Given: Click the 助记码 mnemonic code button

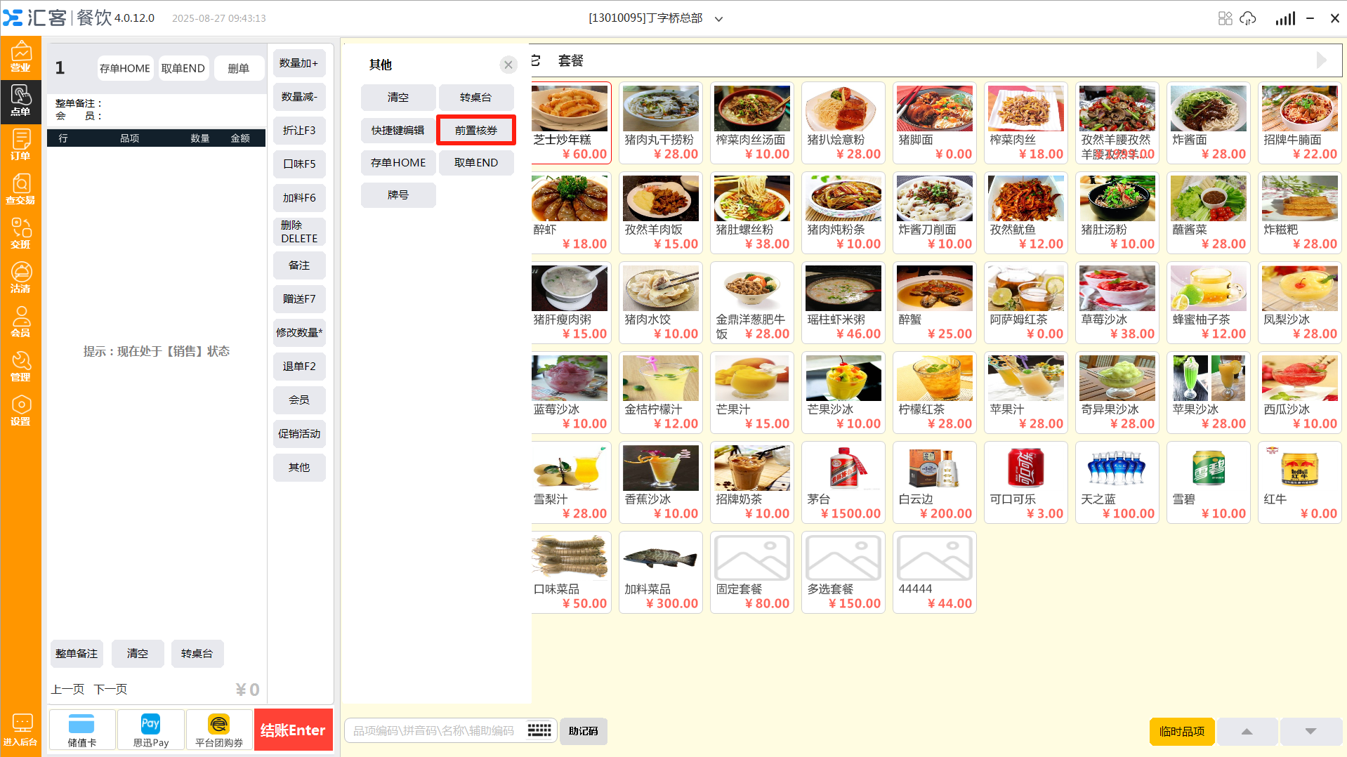Looking at the screenshot, I should [x=584, y=731].
